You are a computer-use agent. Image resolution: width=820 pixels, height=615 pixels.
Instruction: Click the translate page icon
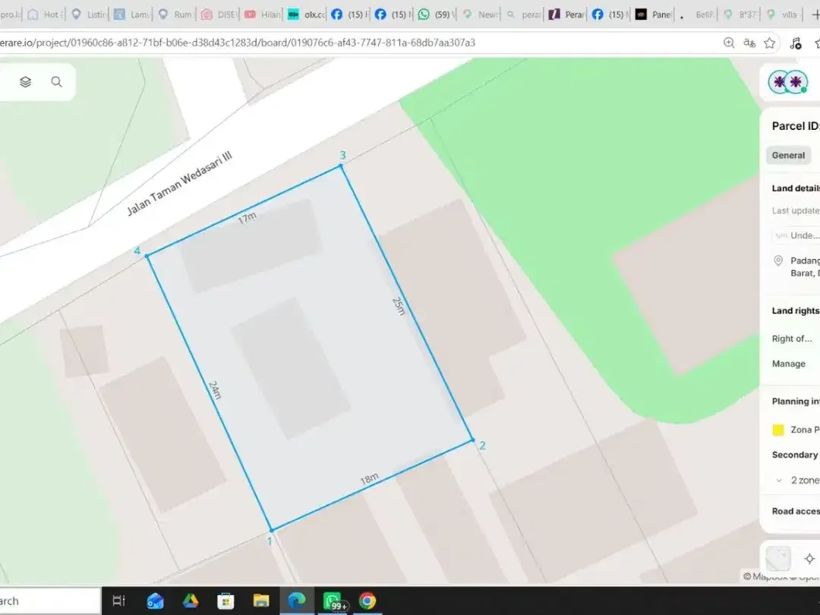(x=749, y=43)
